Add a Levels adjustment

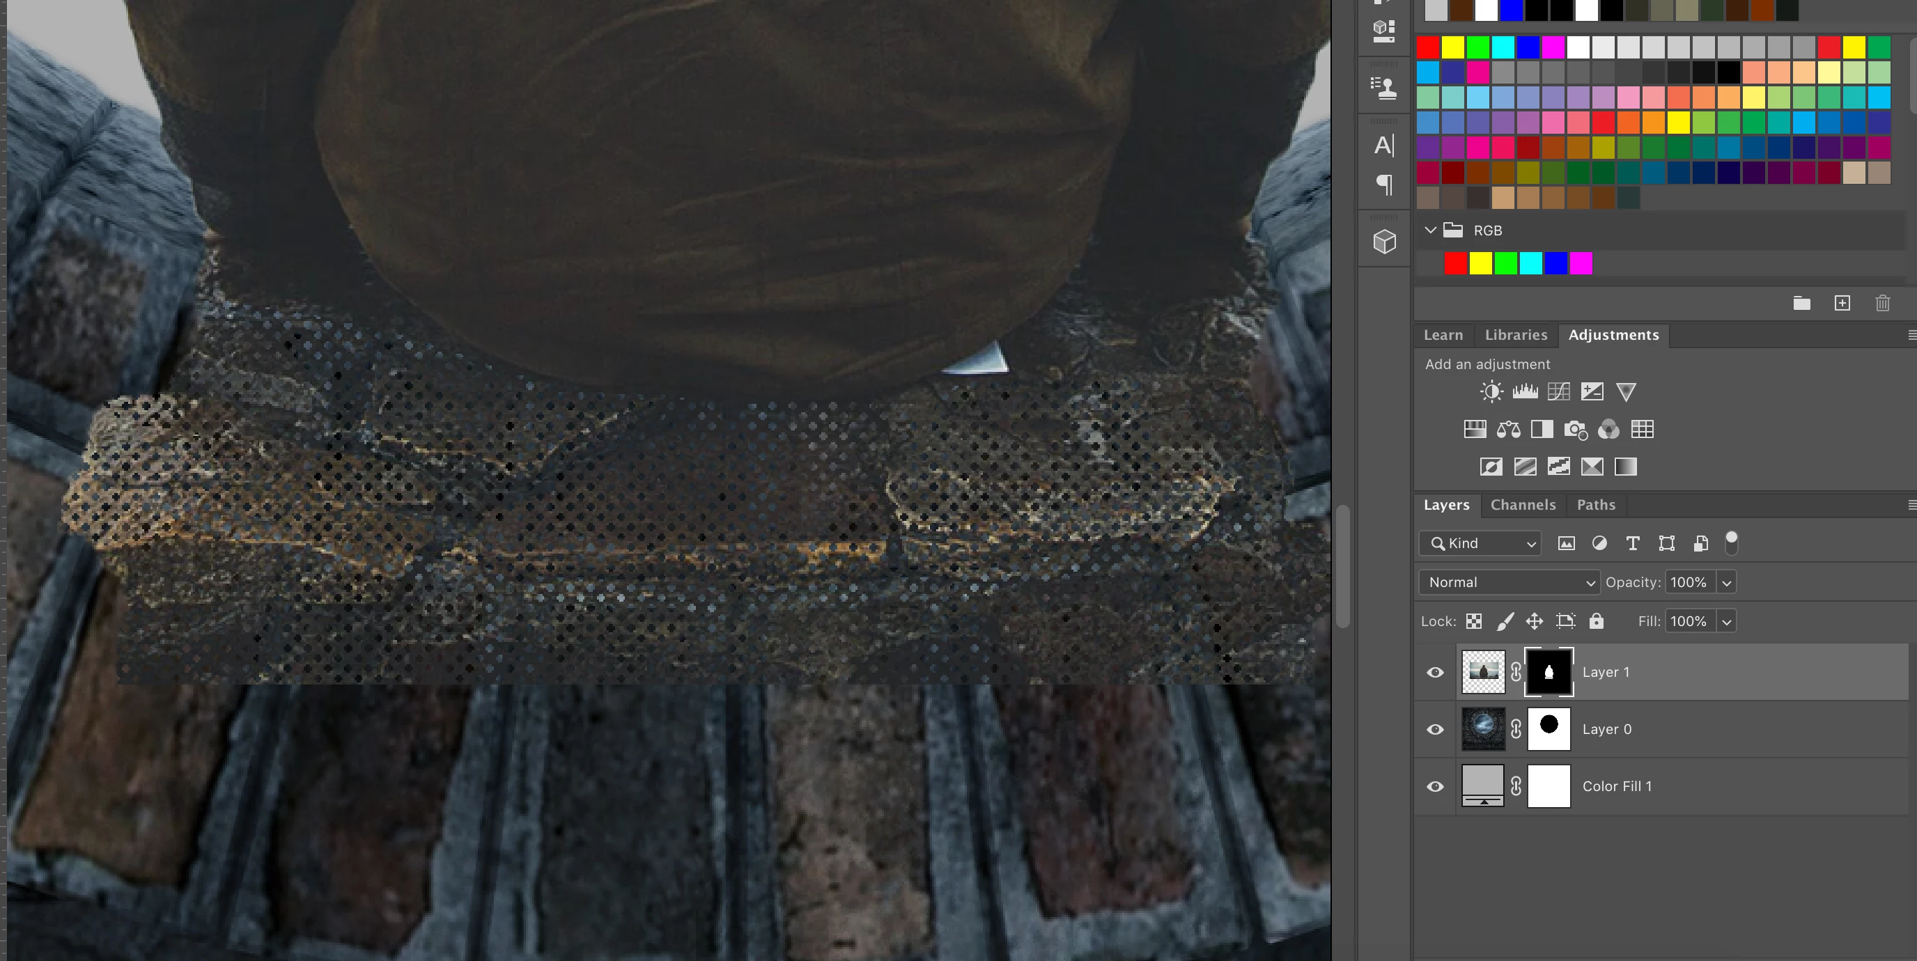[x=1525, y=391]
